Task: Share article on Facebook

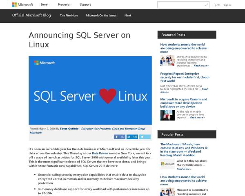Action: 120,137
